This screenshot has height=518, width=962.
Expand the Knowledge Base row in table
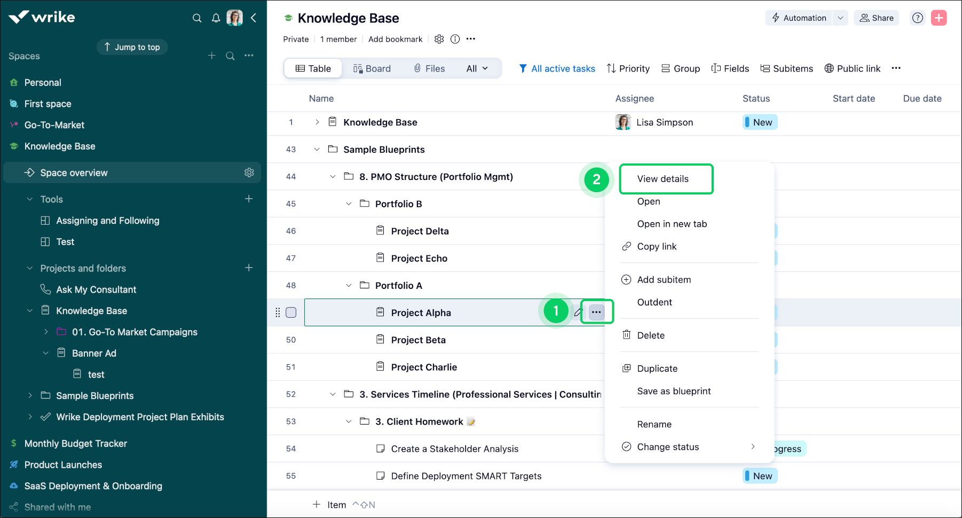[317, 122]
